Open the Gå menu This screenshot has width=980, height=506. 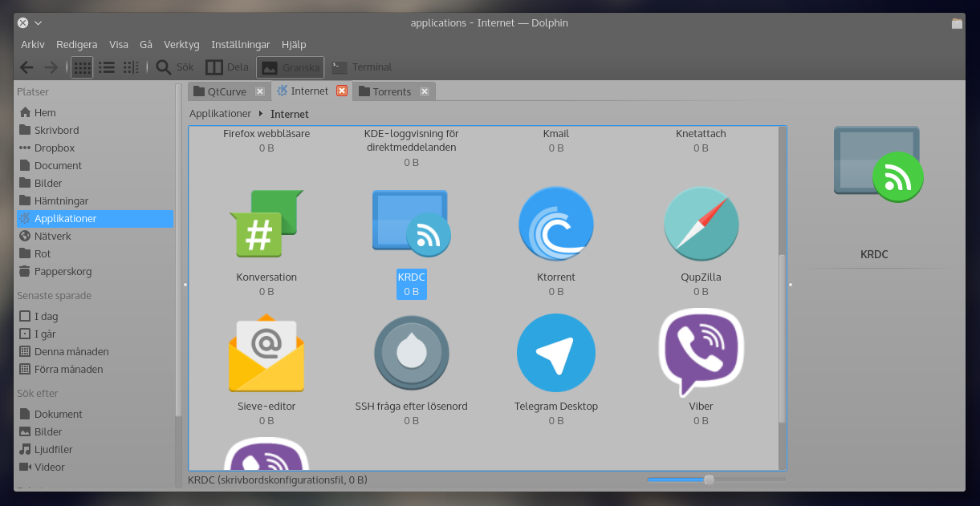coord(146,45)
